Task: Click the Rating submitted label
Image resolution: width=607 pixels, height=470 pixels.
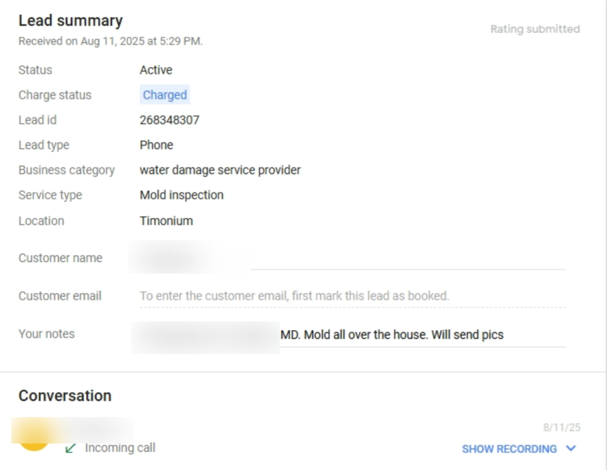Action: [x=535, y=29]
